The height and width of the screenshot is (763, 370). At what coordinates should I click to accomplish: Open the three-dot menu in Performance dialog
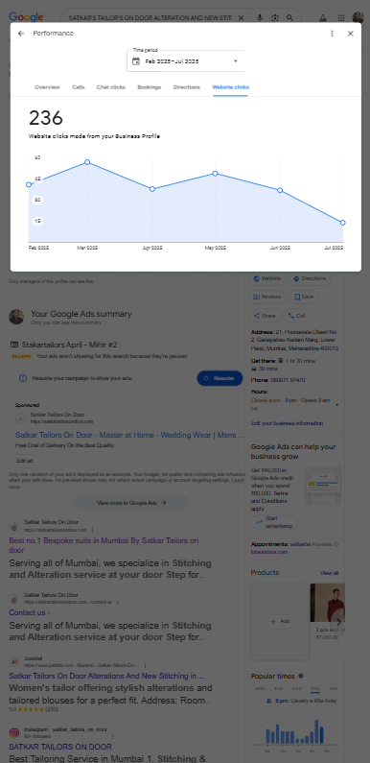(332, 34)
